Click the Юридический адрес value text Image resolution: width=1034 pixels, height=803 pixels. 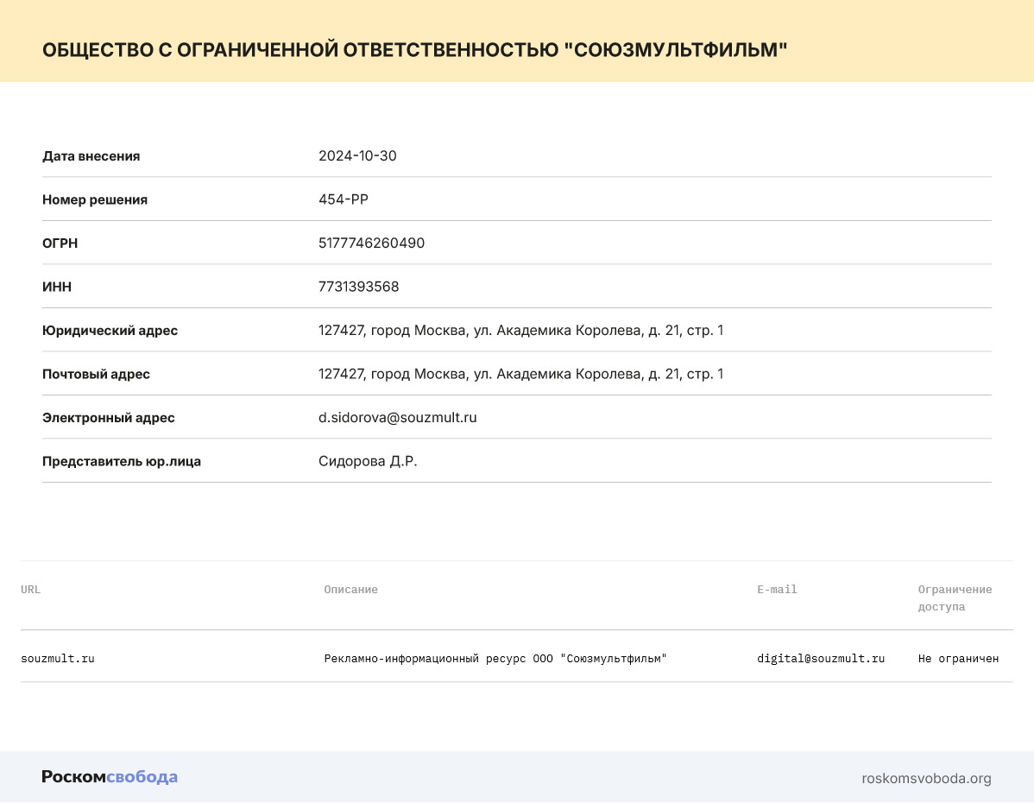point(521,330)
